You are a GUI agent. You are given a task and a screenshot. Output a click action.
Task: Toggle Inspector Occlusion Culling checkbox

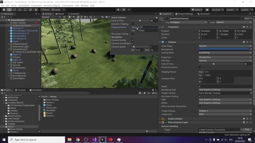pos(200,96)
